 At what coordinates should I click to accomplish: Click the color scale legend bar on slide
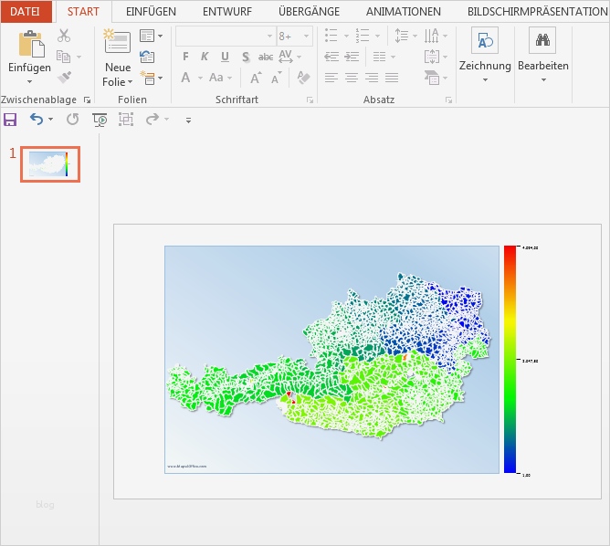pos(510,359)
